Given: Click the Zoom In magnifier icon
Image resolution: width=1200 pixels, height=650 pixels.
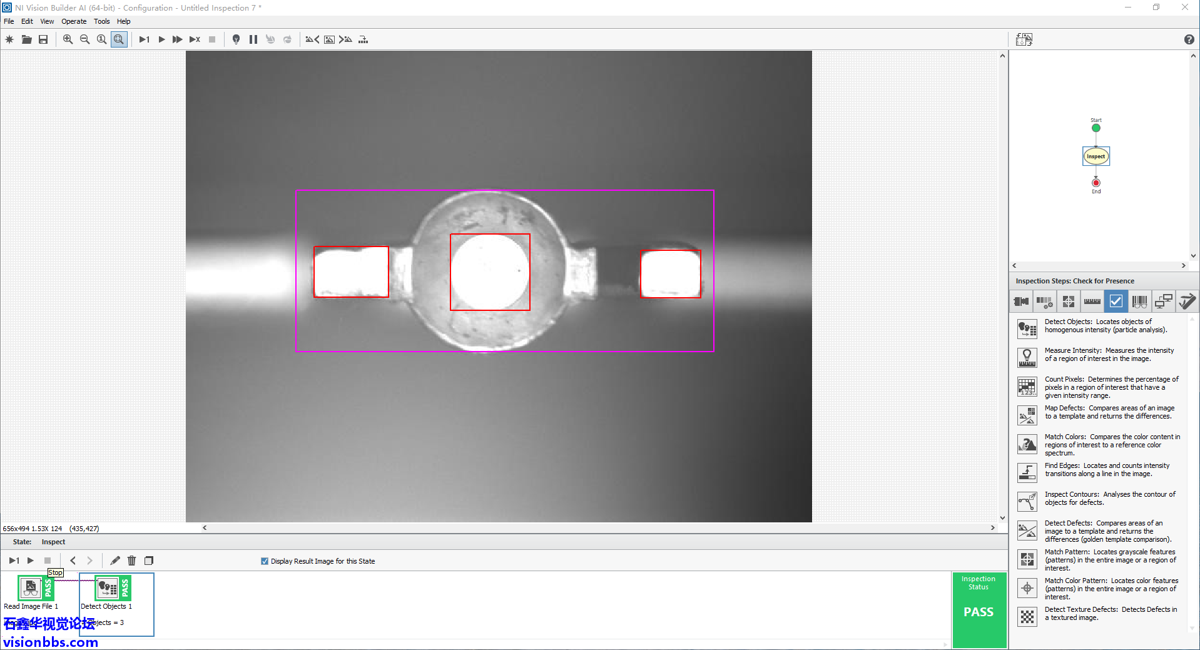Looking at the screenshot, I should coord(68,39).
